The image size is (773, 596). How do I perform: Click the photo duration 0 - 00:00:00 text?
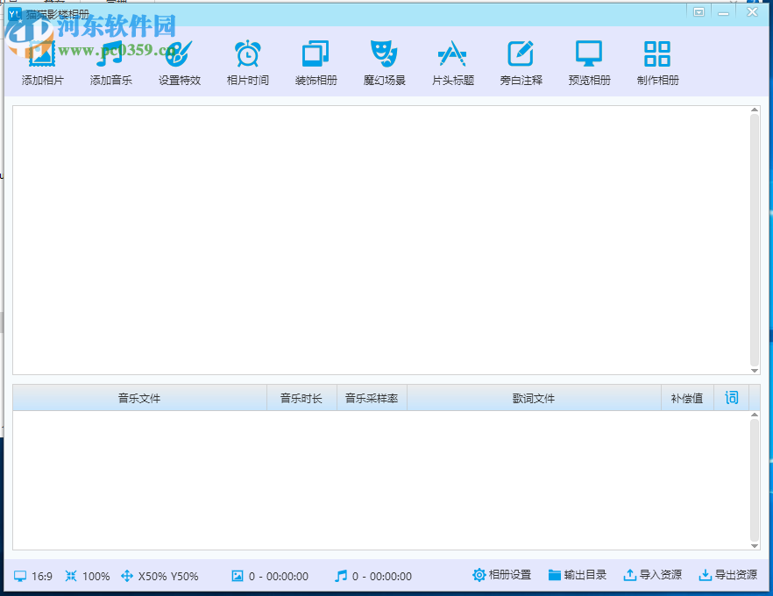279,577
